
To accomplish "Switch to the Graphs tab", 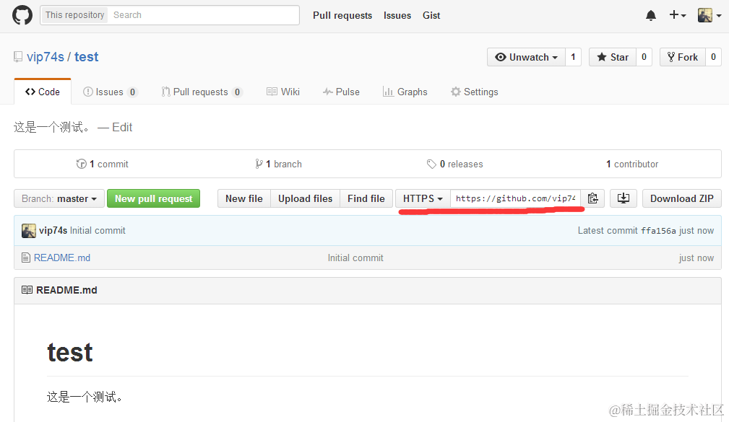I will coord(405,92).
